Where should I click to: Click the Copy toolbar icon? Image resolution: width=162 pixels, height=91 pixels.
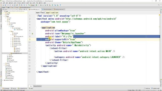[15, 5]
